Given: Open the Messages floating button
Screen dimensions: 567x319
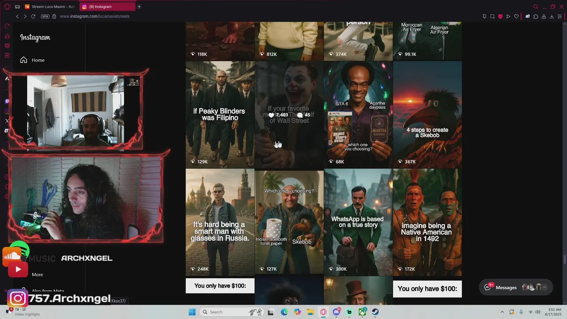Looking at the screenshot, I should click(x=516, y=287).
